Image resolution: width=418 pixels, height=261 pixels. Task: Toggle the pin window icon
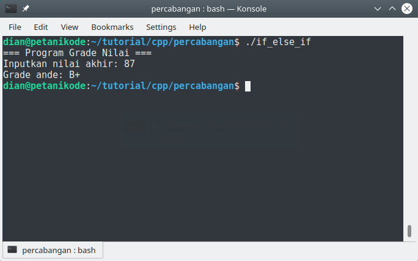(26, 9)
